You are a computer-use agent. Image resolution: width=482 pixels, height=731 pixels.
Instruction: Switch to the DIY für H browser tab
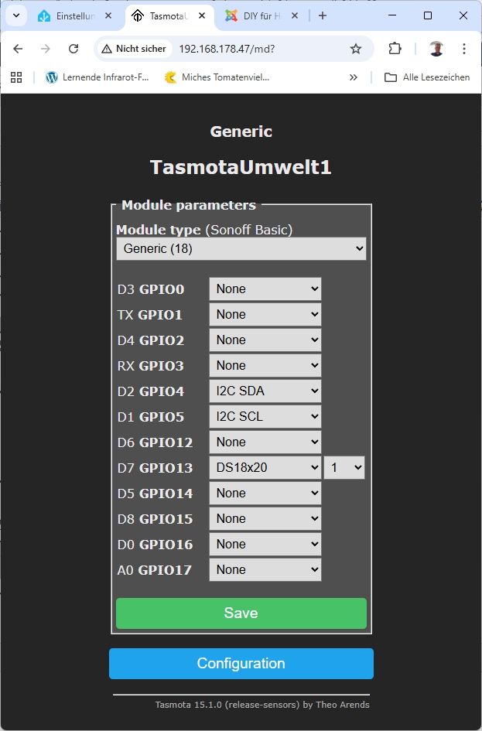(254, 15)
